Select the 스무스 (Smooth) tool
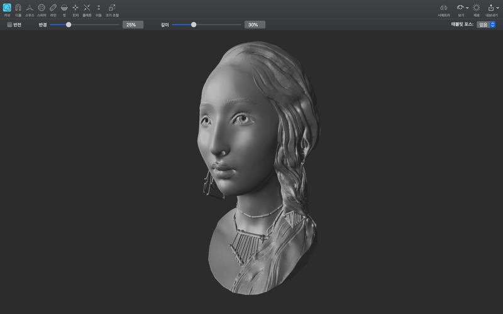 click(30, 8)
